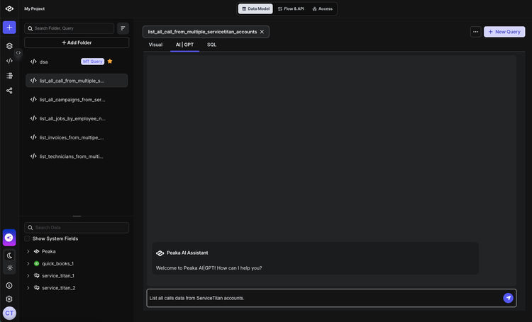Switch to dark mode moon icon
The width and height of the screenshot is (532, 322).
tap(9, 255)
